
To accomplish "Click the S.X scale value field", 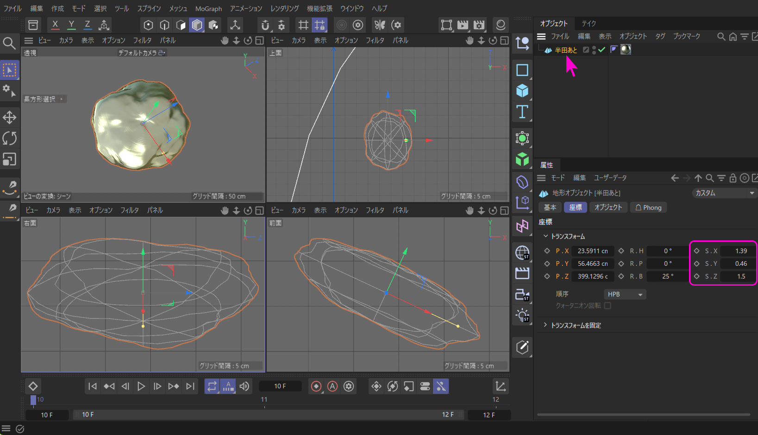I will point(740,251).
